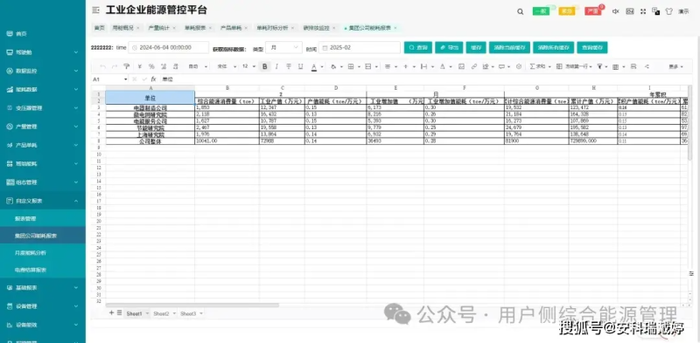Insert a link using the chain icon
Screen dimensions: 700x343
pyautogui.click(x=473, y=66)
